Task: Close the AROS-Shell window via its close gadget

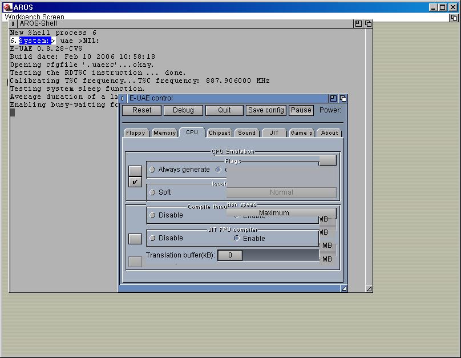Action: [13, 23]
